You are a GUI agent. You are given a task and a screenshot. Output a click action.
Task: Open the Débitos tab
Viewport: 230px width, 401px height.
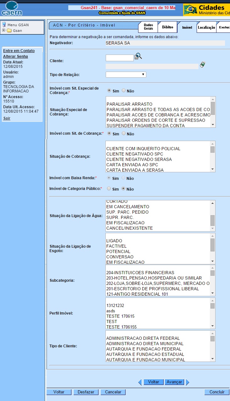[x=168, y=27]
